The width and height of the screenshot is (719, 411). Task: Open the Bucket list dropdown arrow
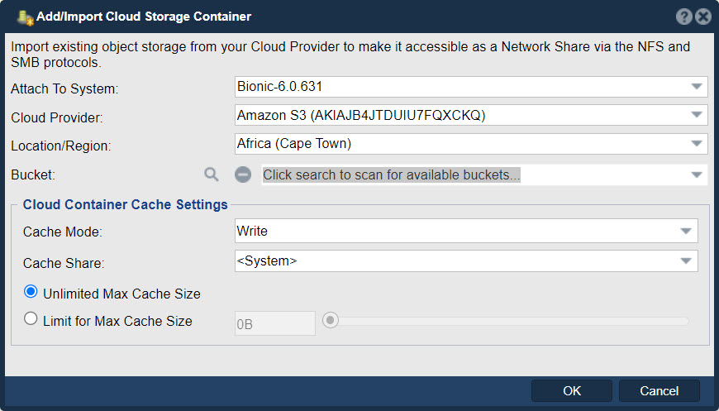(697, 174)
